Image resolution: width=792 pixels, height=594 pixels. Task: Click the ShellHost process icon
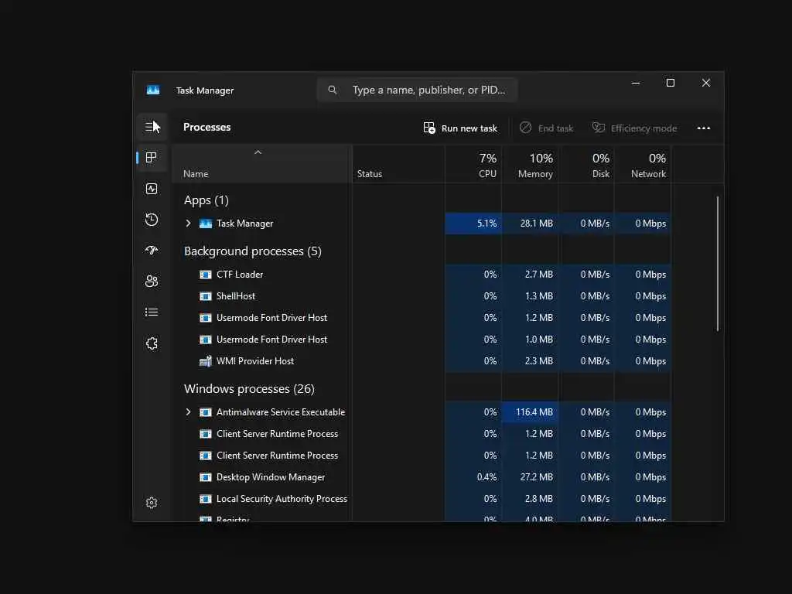tap(205, 296)
